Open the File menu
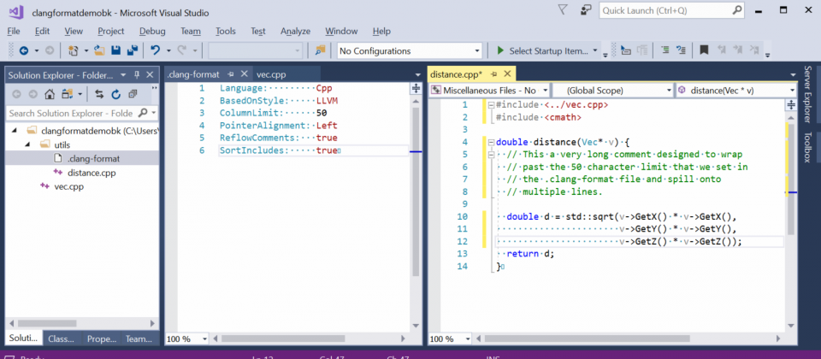Viewport: 821px width, 359px height. click(14, 31)
